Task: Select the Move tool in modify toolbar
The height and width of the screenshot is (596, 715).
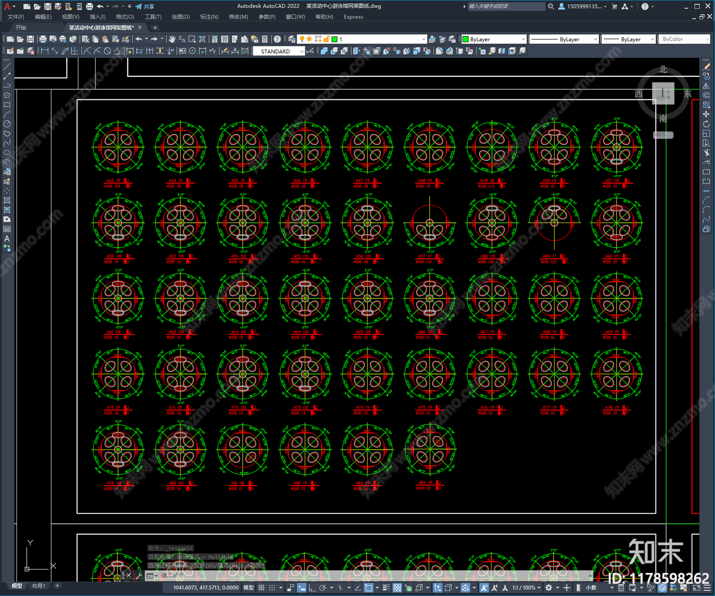Action: tap(706, 114)
